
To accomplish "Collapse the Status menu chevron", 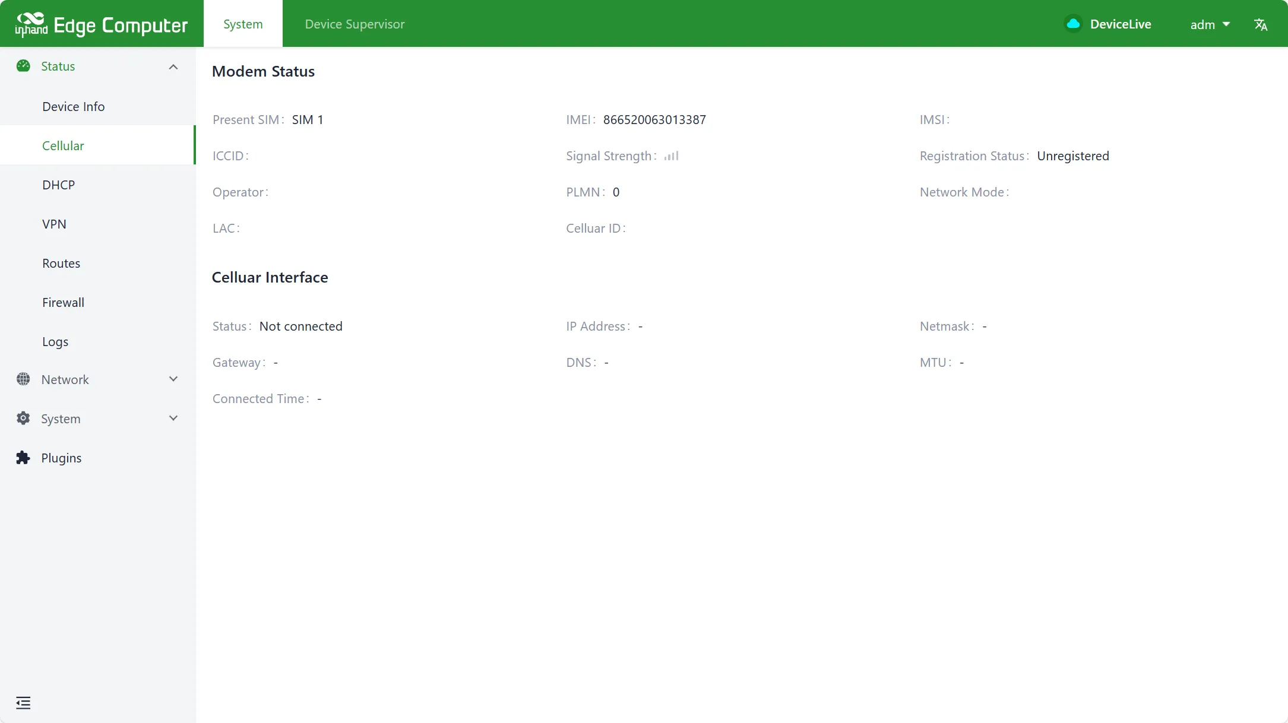I will point(173,66).
